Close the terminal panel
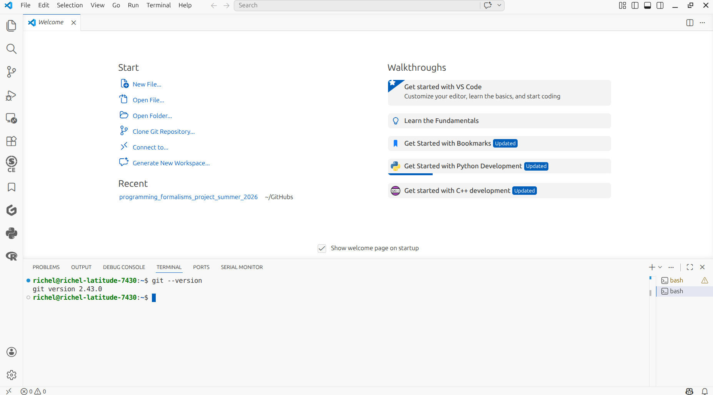Viewport: 713px width, 395px height. pos(702,267)
